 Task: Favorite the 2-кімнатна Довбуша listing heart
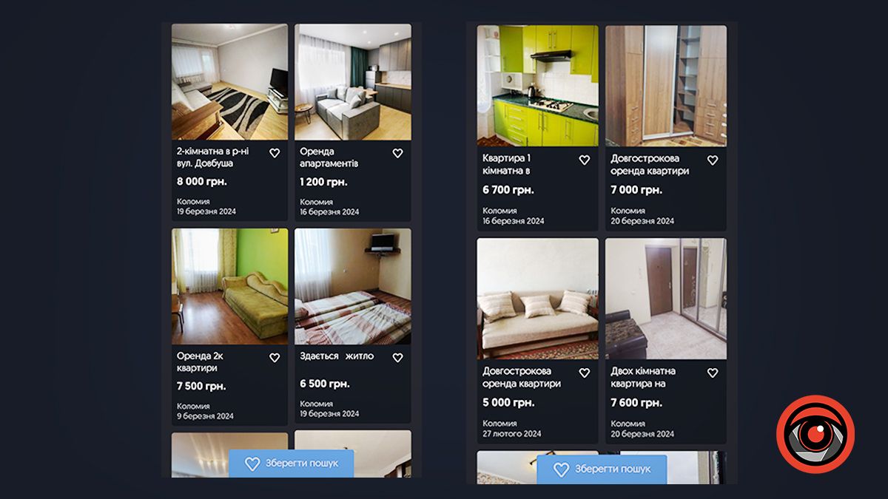click(x=275, y=153)
